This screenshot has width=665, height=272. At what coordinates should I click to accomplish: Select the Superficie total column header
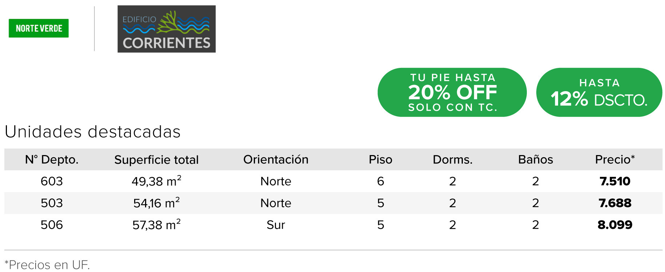point(156,160)
